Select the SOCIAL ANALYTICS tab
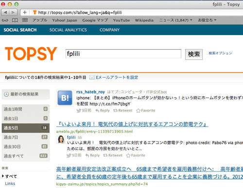The width and height of the screenshot is (243, 188). 68,30
